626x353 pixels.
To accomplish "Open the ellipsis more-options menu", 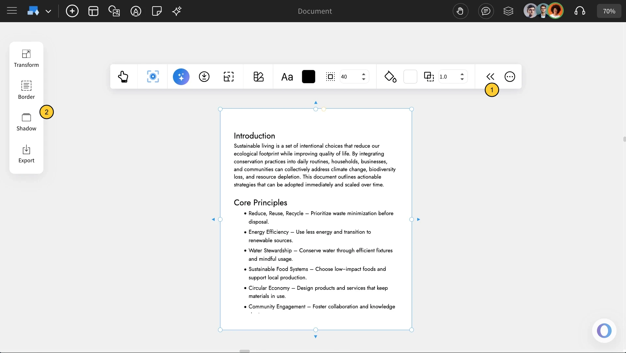I will tap(510, 77).
